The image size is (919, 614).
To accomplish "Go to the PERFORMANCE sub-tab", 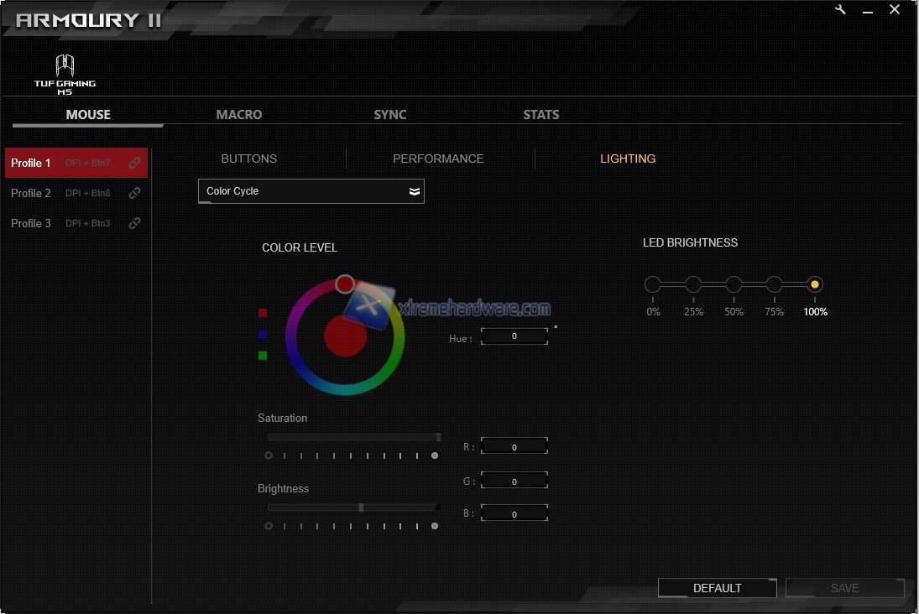I will click(x=438, y=159).
